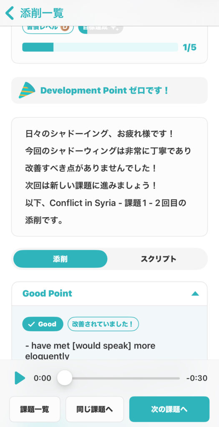Click the feedback comment text box
The width and height of the screenshot is (219, 427).
(109, 177)
